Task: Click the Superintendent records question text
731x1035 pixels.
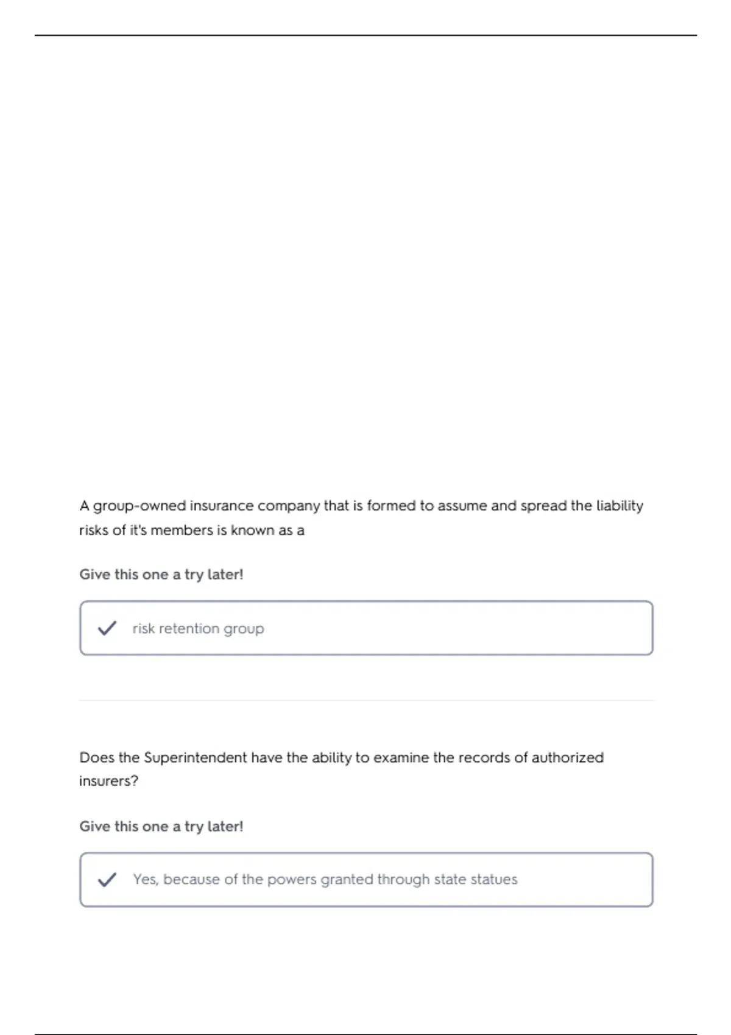Action: [342, 769]
